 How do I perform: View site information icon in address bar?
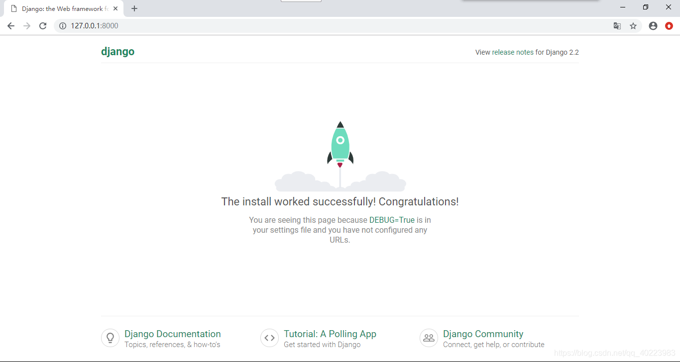[63, 26]
